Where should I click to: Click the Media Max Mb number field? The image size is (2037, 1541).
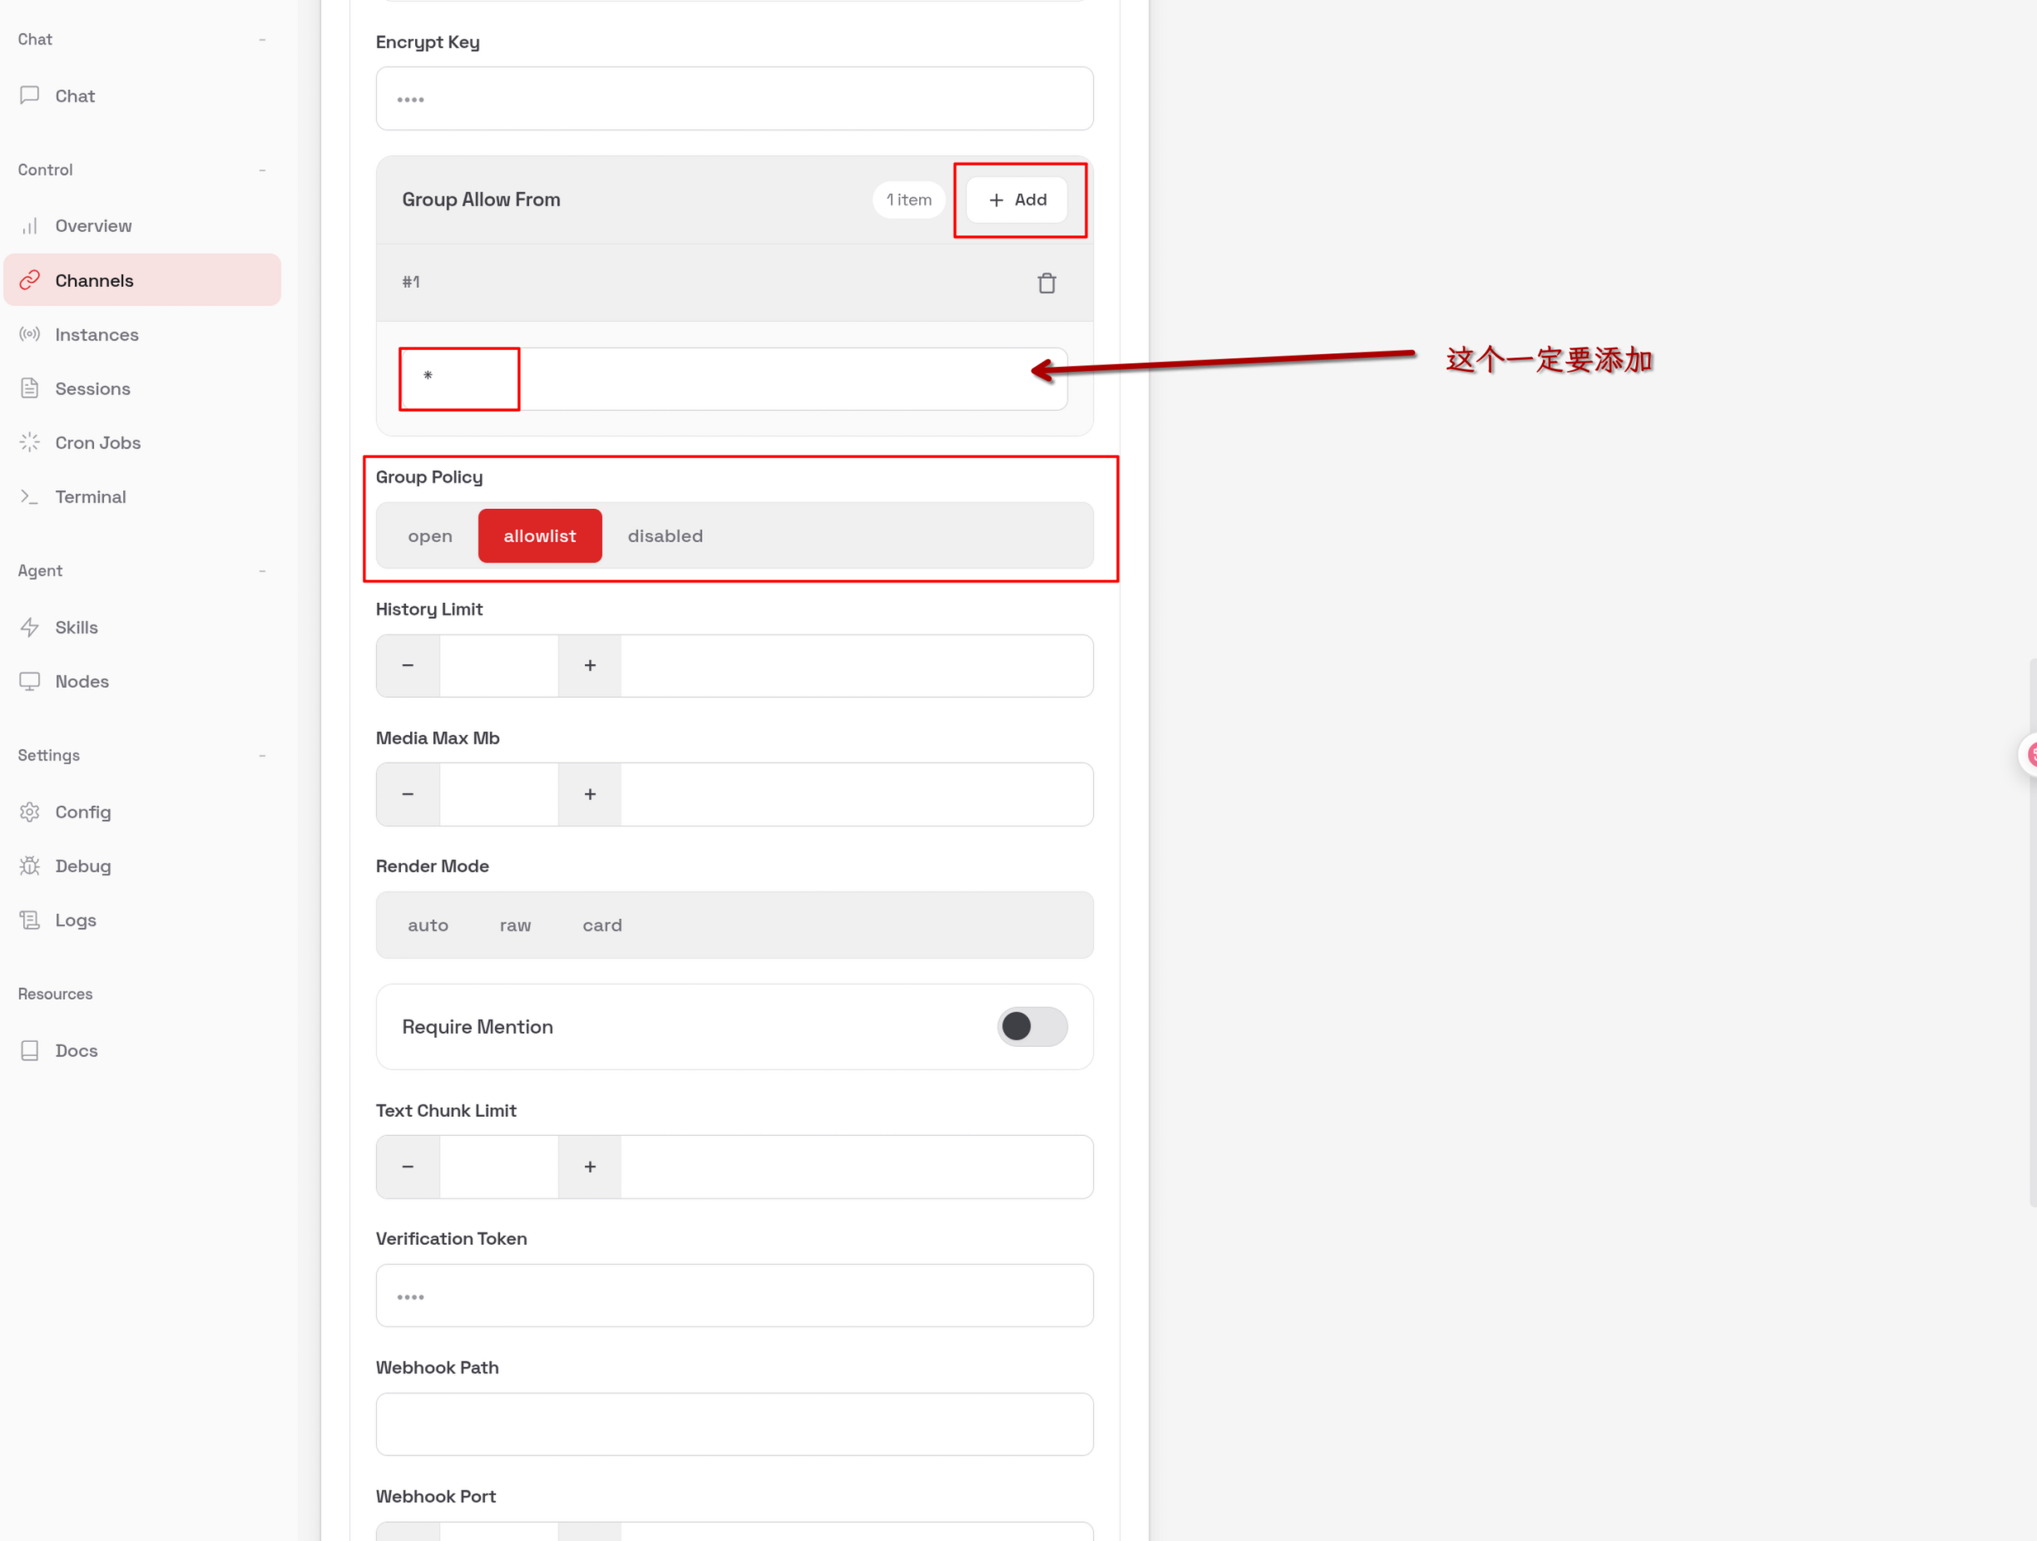(499, 794)
